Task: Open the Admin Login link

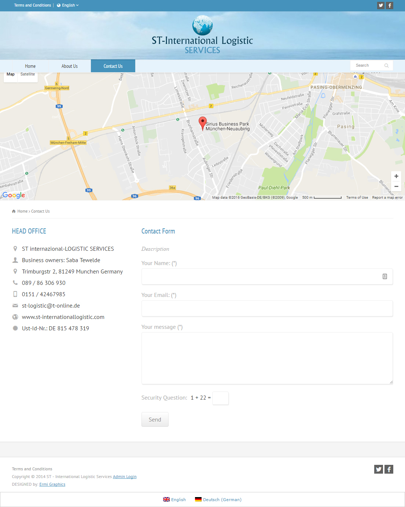Action: (125, 477)
